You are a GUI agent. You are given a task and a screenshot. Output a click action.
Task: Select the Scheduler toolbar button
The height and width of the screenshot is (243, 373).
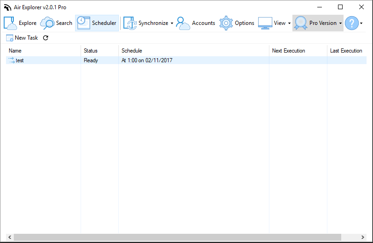(x=97, y=23)
